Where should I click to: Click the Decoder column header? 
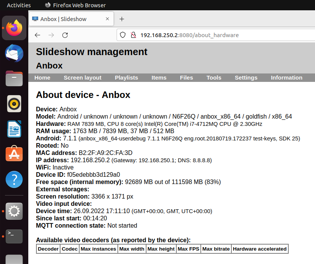tap(48, 249)
